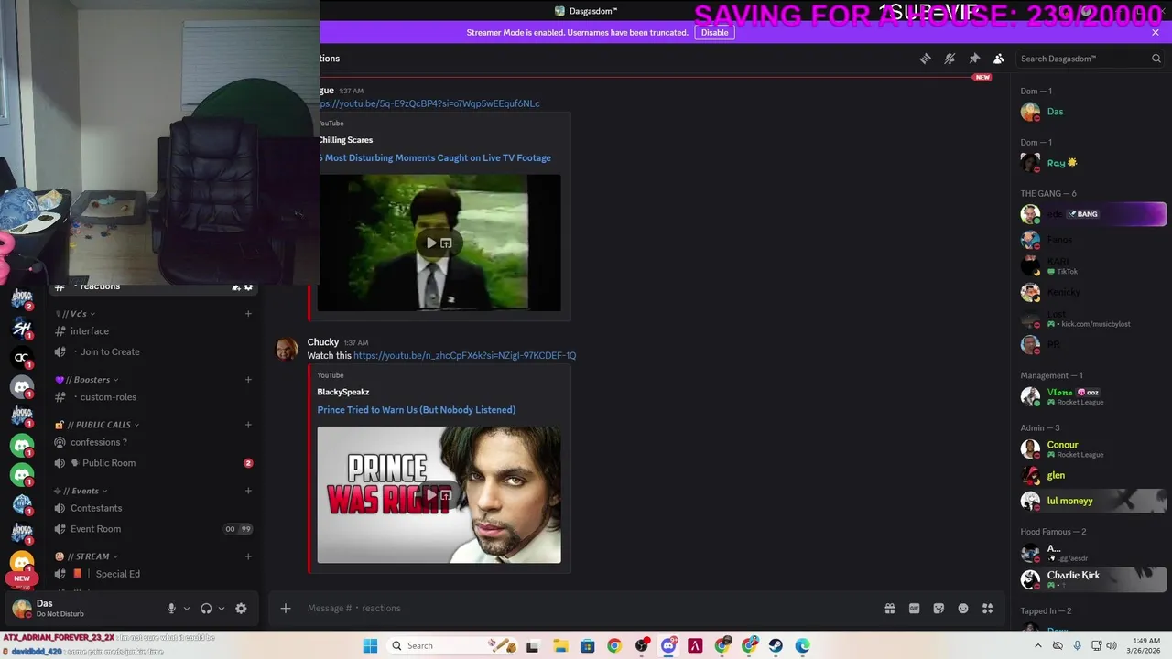
Task: Open the Threads panel icon
Action: click(925, 59)
